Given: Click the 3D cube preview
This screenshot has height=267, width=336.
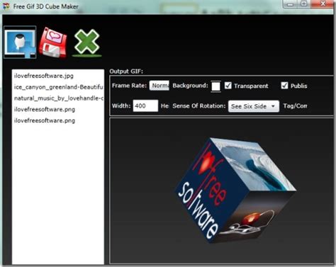Looking at the screenshot, I should click(x=235, y=191).
